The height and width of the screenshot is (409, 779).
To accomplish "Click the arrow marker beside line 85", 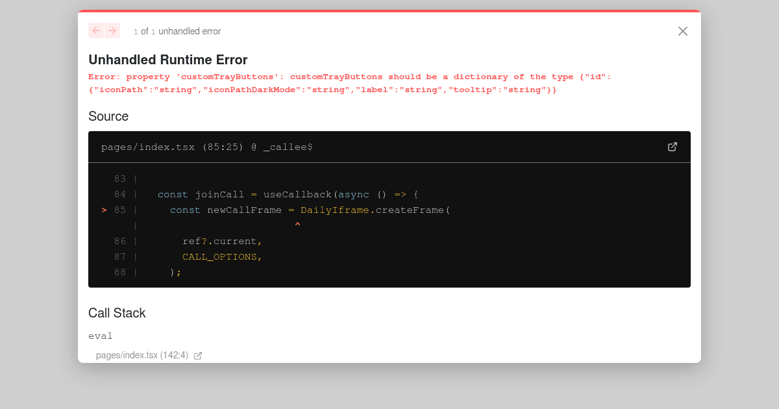I will [103, 210].
